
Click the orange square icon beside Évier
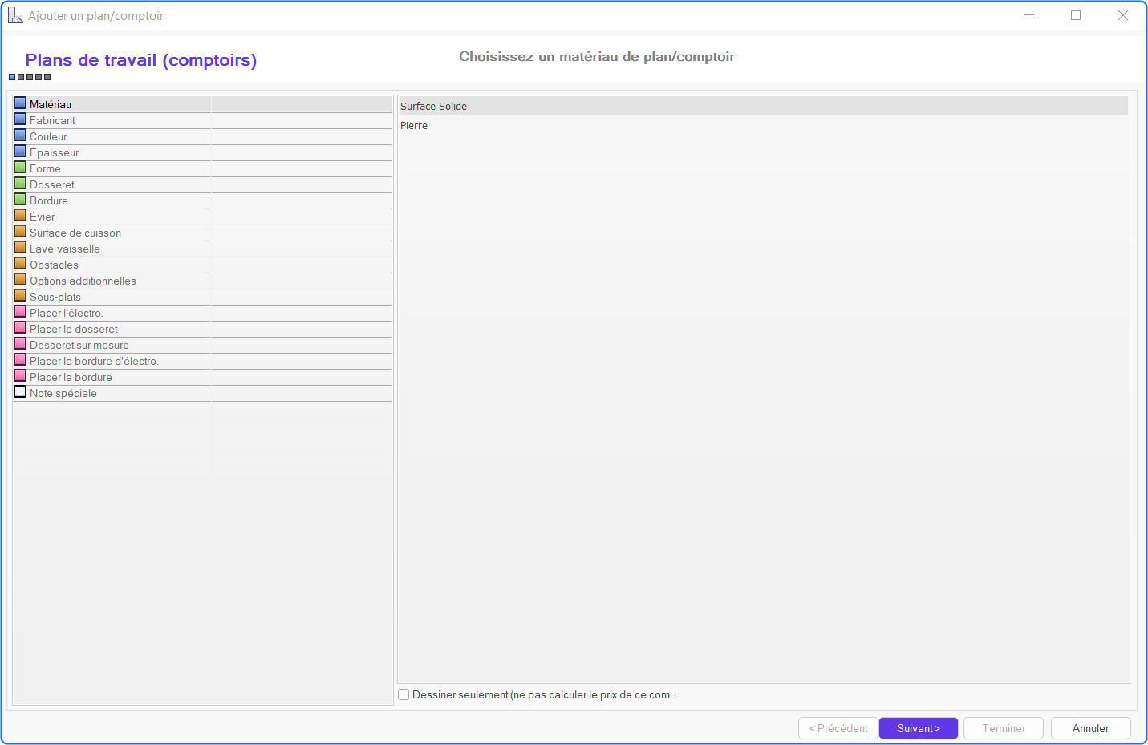(x=20, y=216)
